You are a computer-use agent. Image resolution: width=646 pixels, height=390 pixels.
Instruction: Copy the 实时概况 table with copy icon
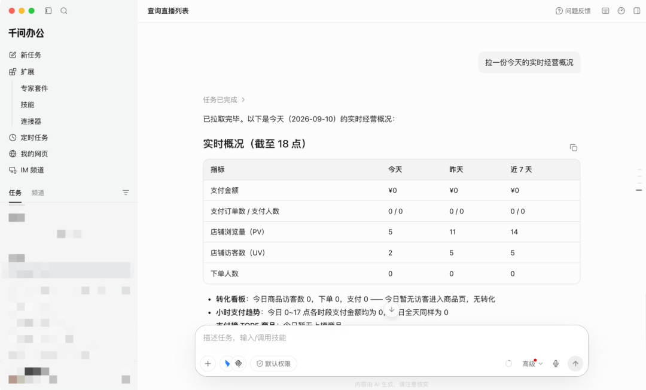pos(574,147)
